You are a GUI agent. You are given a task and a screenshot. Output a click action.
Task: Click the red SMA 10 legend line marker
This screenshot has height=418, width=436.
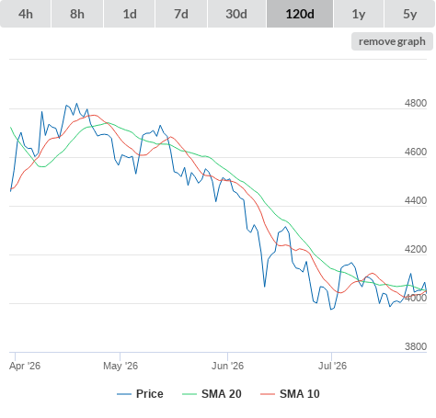(268, 394)
